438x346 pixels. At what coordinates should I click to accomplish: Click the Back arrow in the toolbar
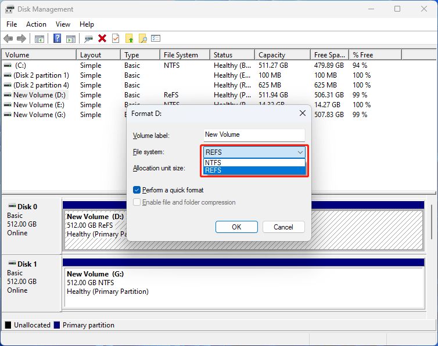(8, 39)
